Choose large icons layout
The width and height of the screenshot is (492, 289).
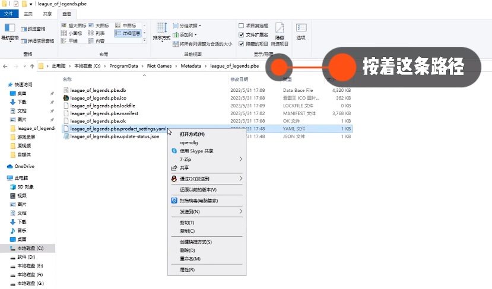pos(99,26)
